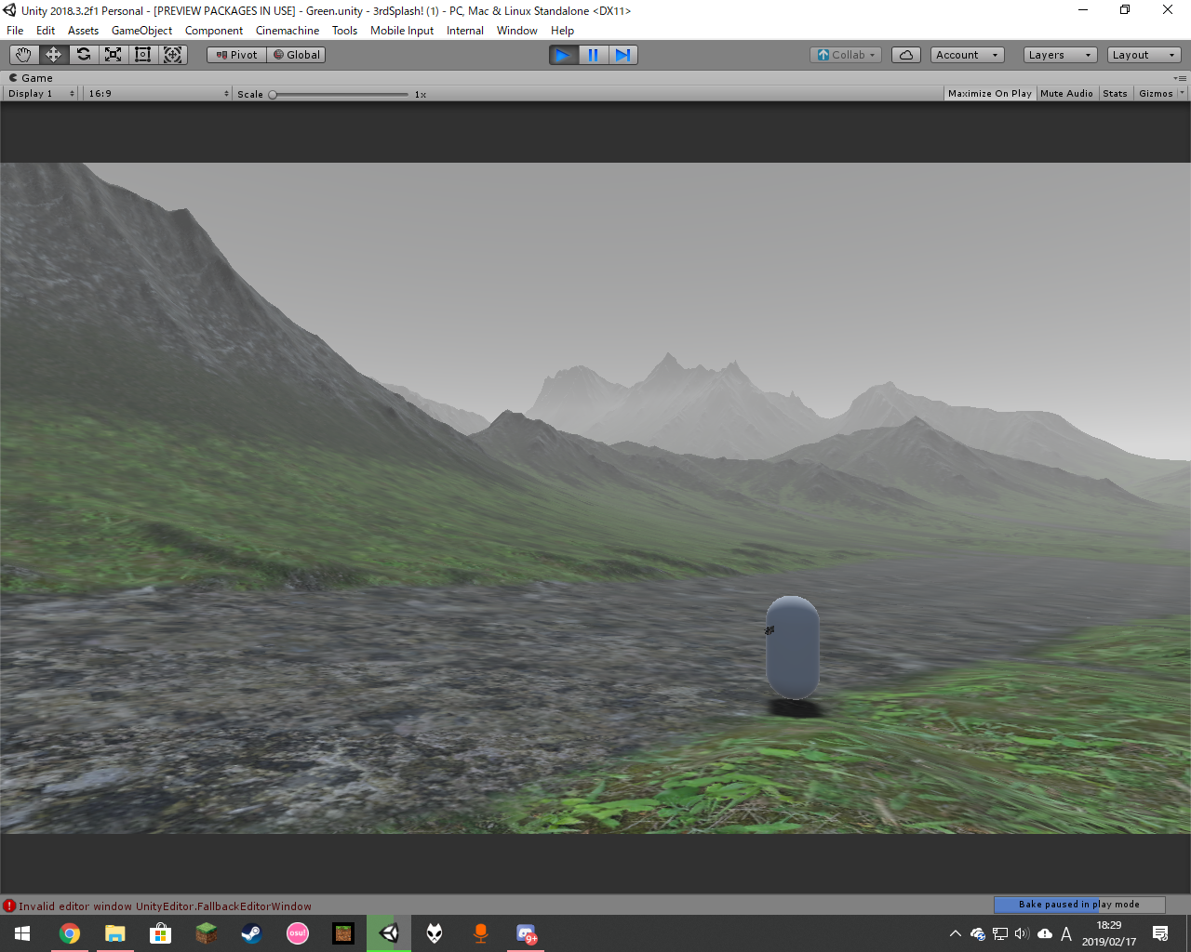This screenshot has height=952, width=1191.
Task: Toggle Pivot handle position
Action: pos(236,55)
